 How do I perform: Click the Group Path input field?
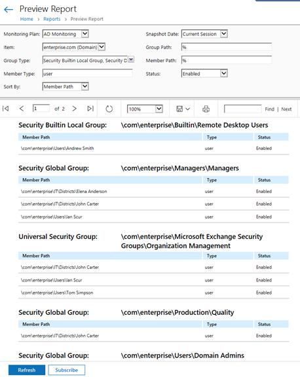[x=227, y=47]
